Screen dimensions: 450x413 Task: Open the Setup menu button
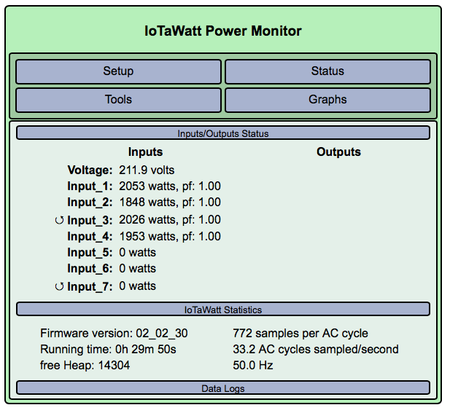click(119, 71)
